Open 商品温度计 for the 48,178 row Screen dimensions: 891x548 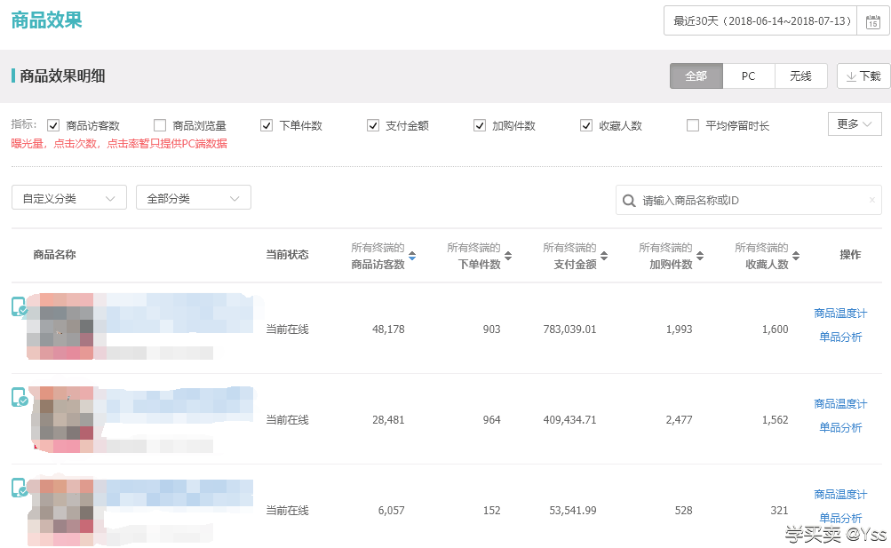[x=840, y=314]
